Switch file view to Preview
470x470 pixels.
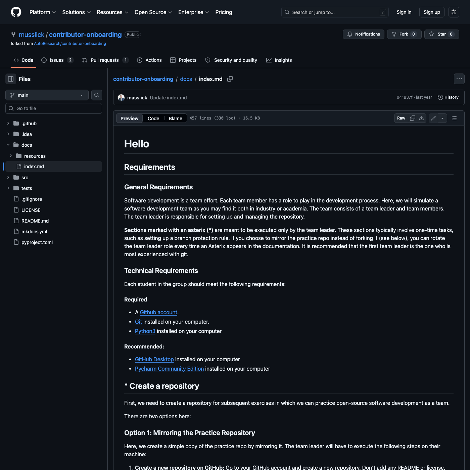coord(129,118)
